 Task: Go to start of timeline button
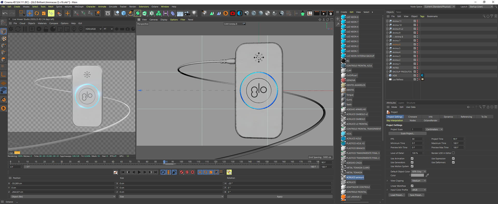click(123, 172)
